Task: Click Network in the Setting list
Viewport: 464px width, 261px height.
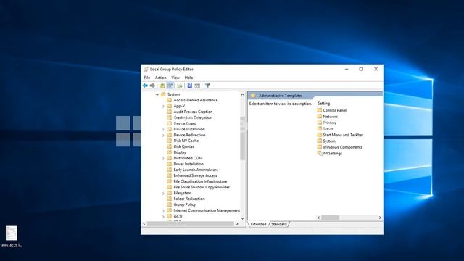Action: pos(330,117)
